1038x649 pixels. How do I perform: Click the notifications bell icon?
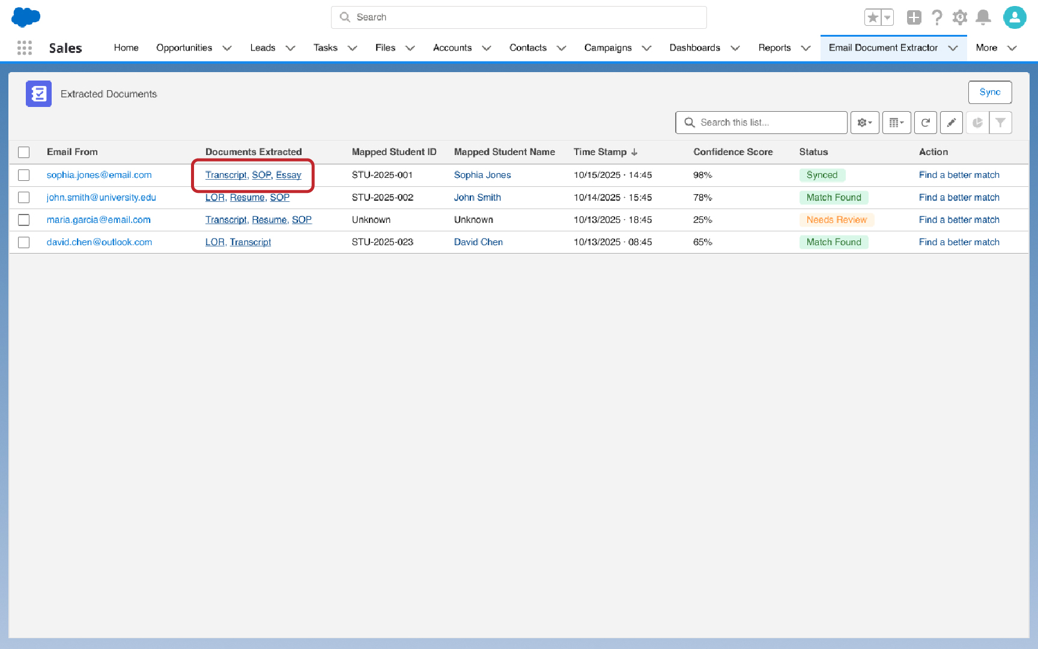click(983, 17)
